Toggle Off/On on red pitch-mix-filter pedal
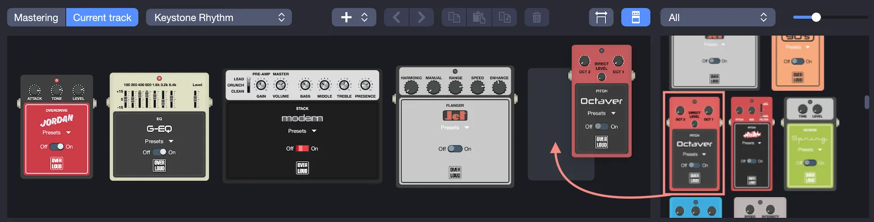 752,161
